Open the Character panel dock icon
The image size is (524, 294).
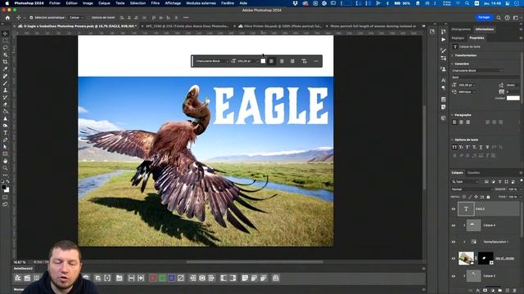[443, 80]
